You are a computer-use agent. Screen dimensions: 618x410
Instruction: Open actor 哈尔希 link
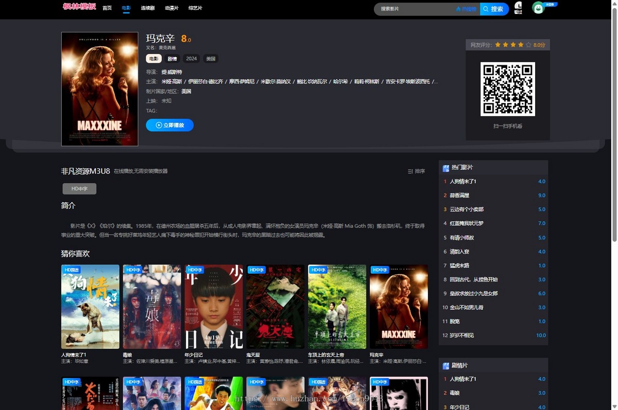pos(340,81)
